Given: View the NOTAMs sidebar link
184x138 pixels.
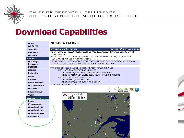Looking at the screenshot, I should pos(33,89).
